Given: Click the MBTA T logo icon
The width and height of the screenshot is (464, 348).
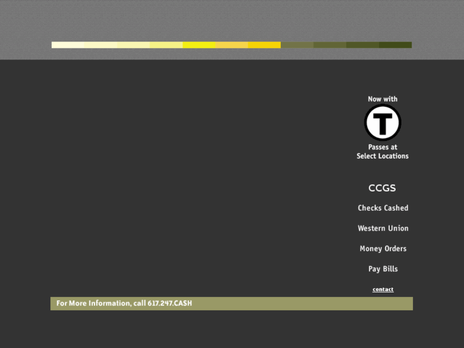Looking at the screenshot, I should point(382,123).
